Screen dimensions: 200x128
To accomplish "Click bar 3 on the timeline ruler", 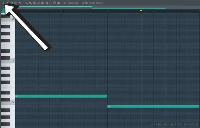I will point(108,11).
